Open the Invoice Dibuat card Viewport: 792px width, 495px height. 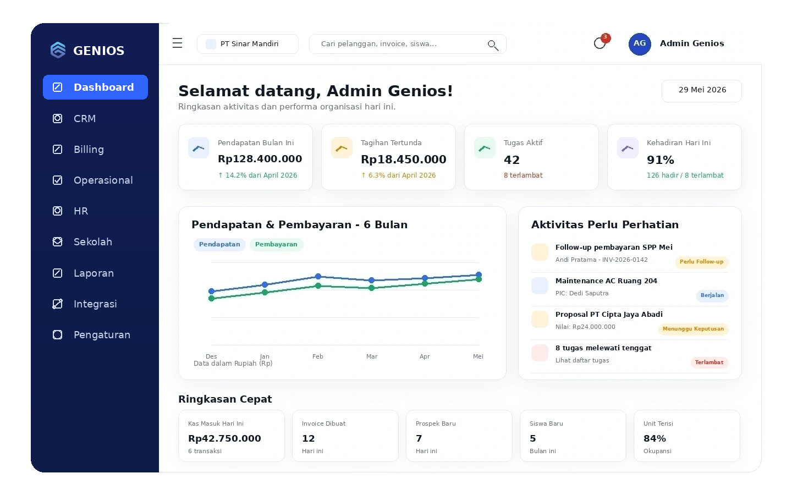345,436
